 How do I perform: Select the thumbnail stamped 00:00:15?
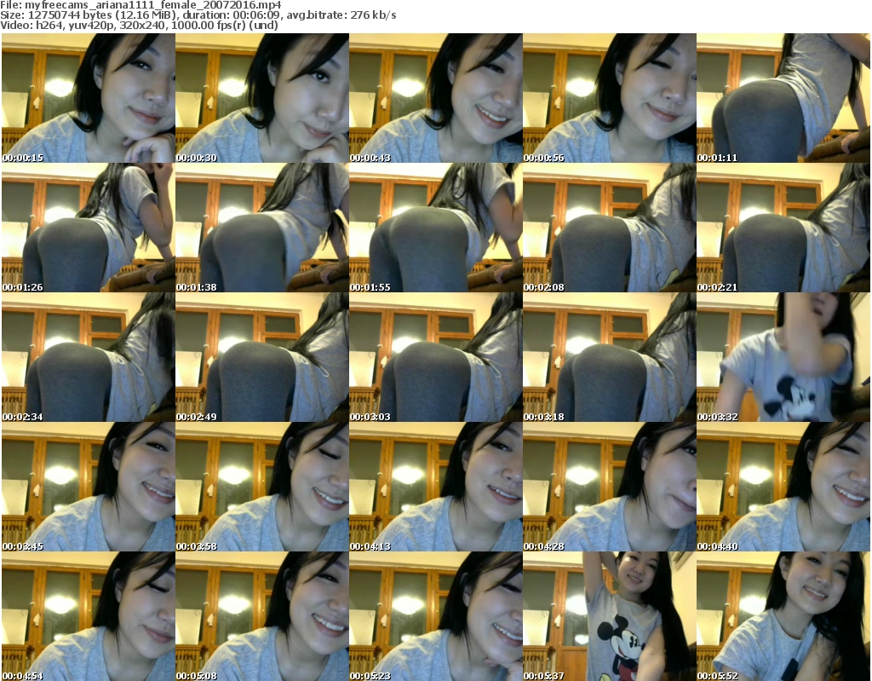click(89, 98)
